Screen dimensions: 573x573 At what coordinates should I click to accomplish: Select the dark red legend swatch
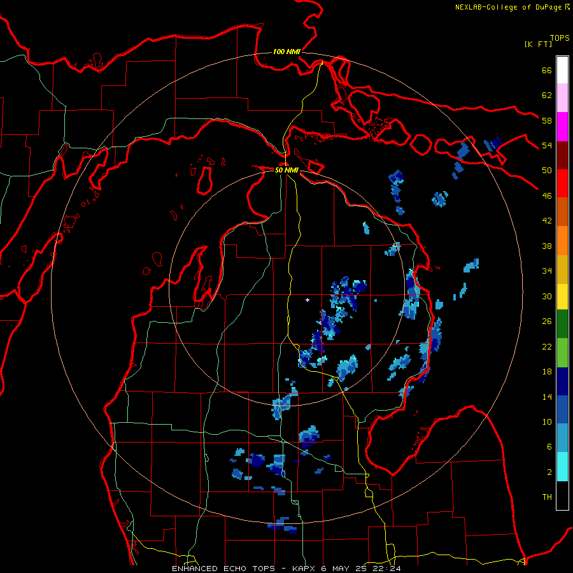[562, 155]
